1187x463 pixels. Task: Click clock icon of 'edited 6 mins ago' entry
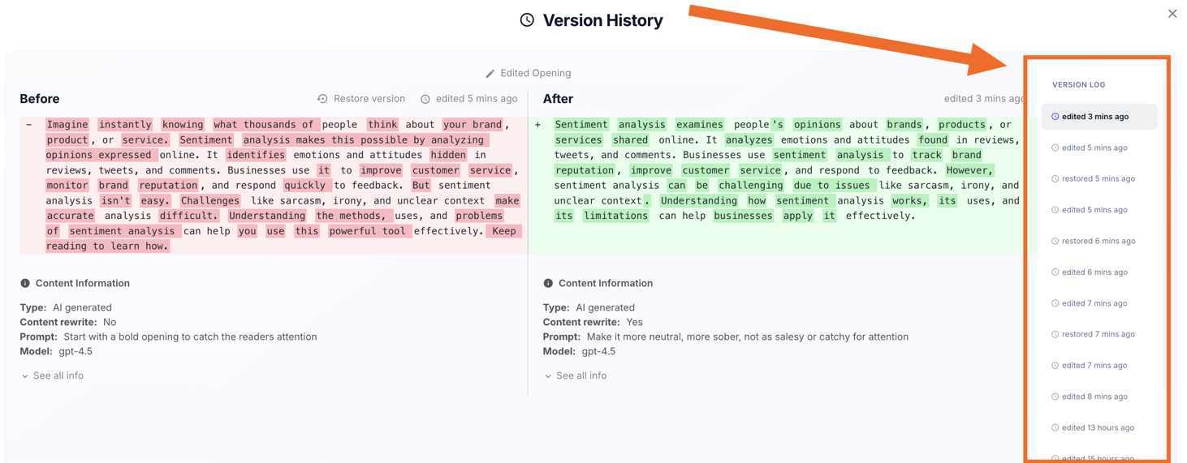click(x=1055, y=272)
